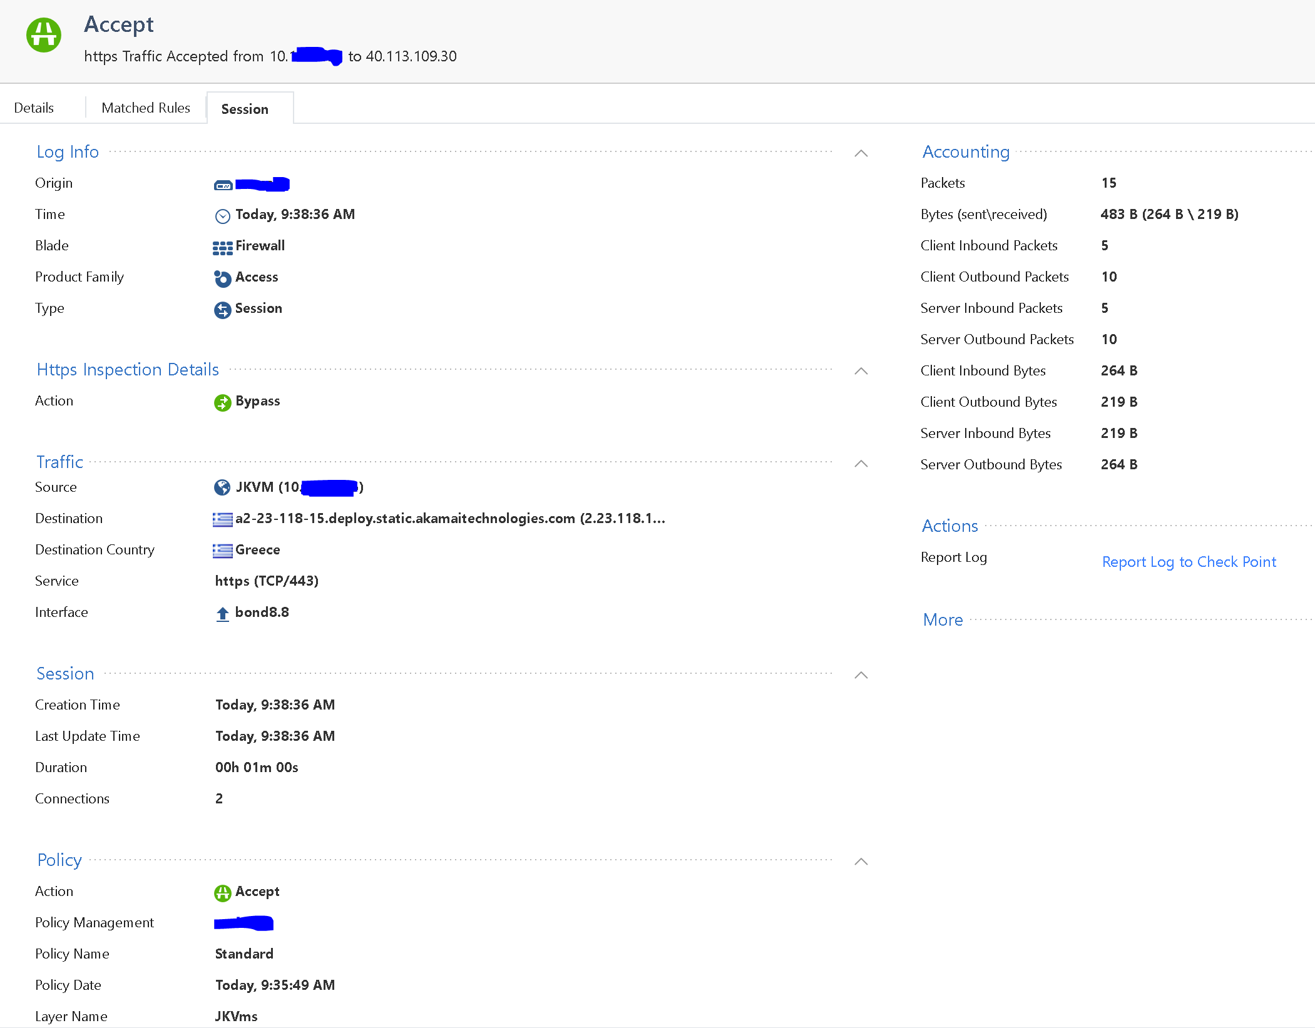The width and height of the screenshot is (1315, 1028).
Task: Click the Origin gateway device icon
Action: pos(223,185)
